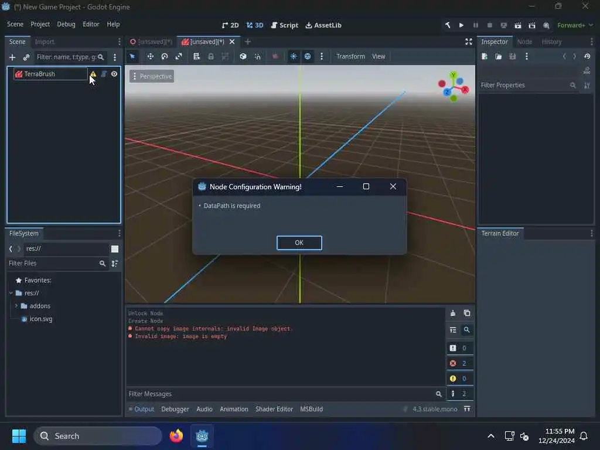Click the pause running project button
The width and height of the screenshot is (600, 450).
tap(476, 25)
